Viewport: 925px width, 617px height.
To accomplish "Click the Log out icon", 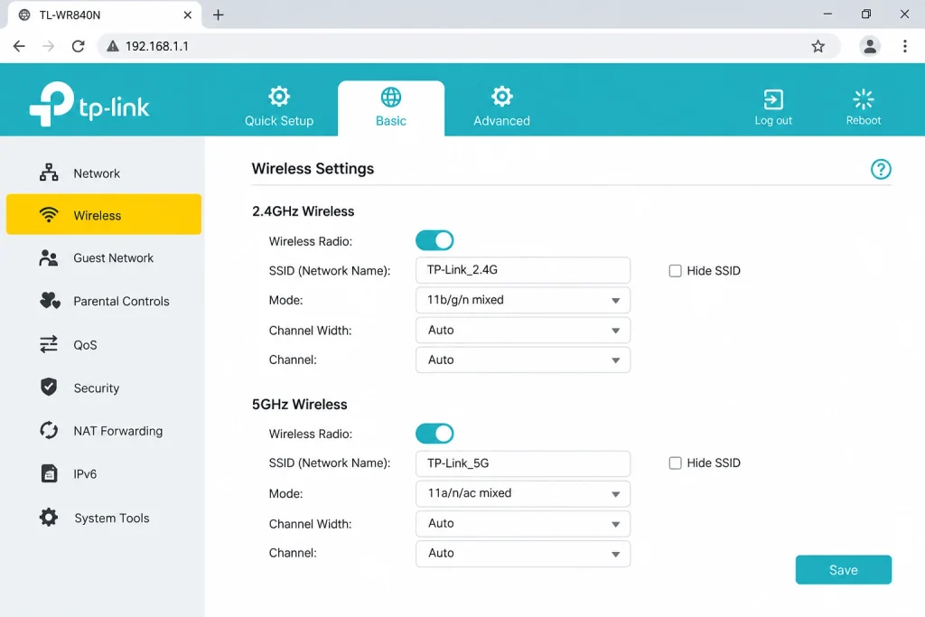I will tap(773, 99).
